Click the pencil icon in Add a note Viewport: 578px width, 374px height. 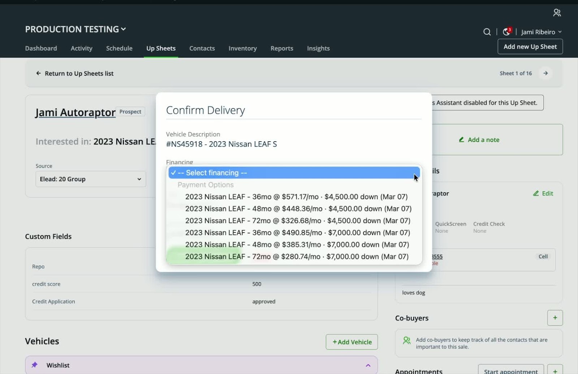click(461, 140)
